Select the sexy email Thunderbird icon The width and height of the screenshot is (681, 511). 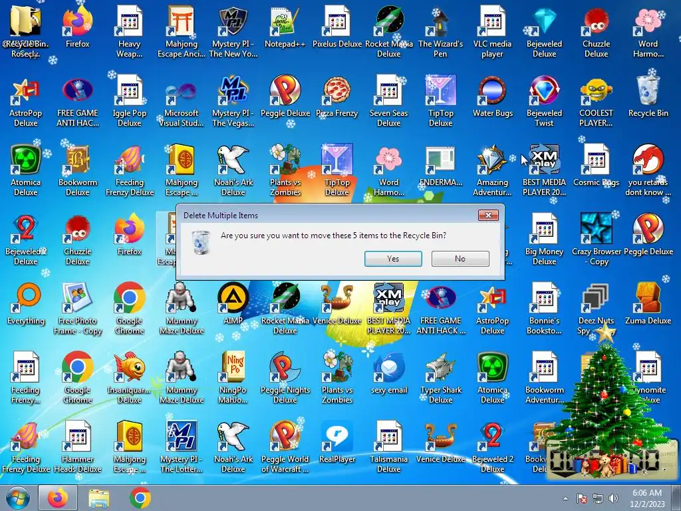388,373
